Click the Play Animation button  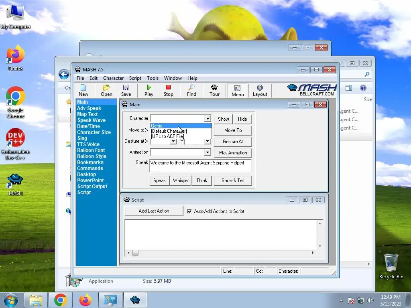pyautogui.click(x=233, y=153)
